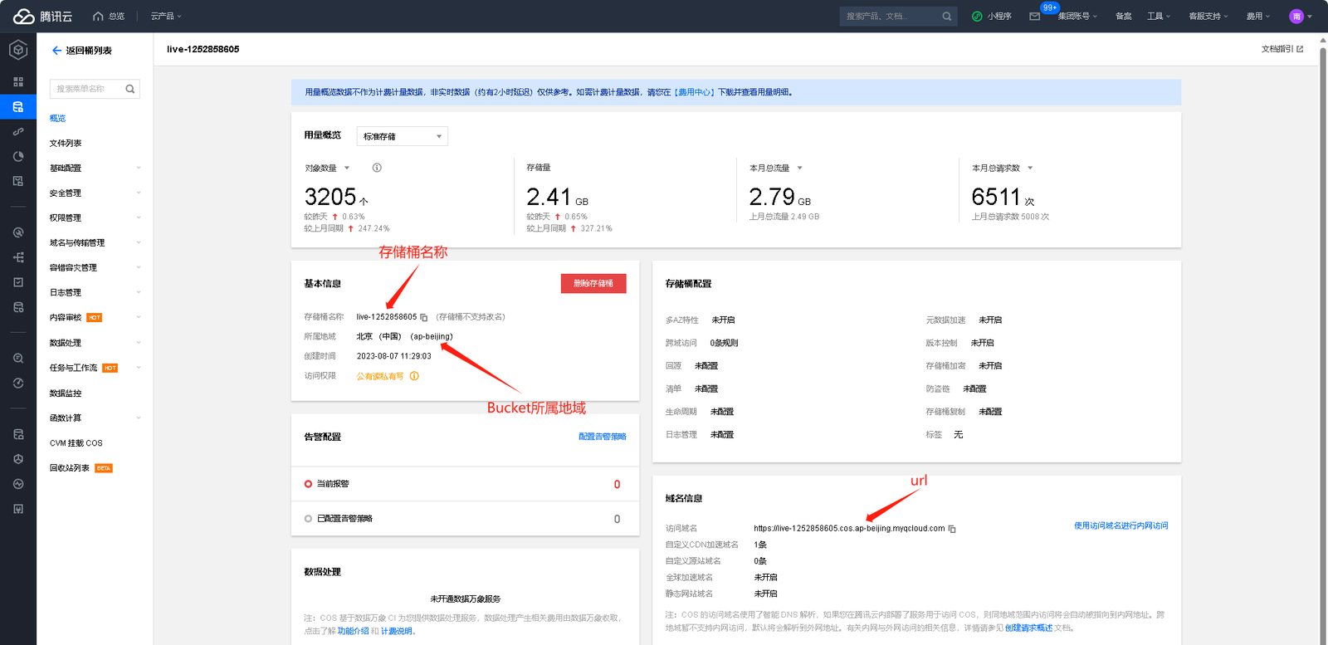This screenshot has width=1328, height=645.
Task: Expand 容错容灾管理 in the sidebar
Action: [95, 268]
